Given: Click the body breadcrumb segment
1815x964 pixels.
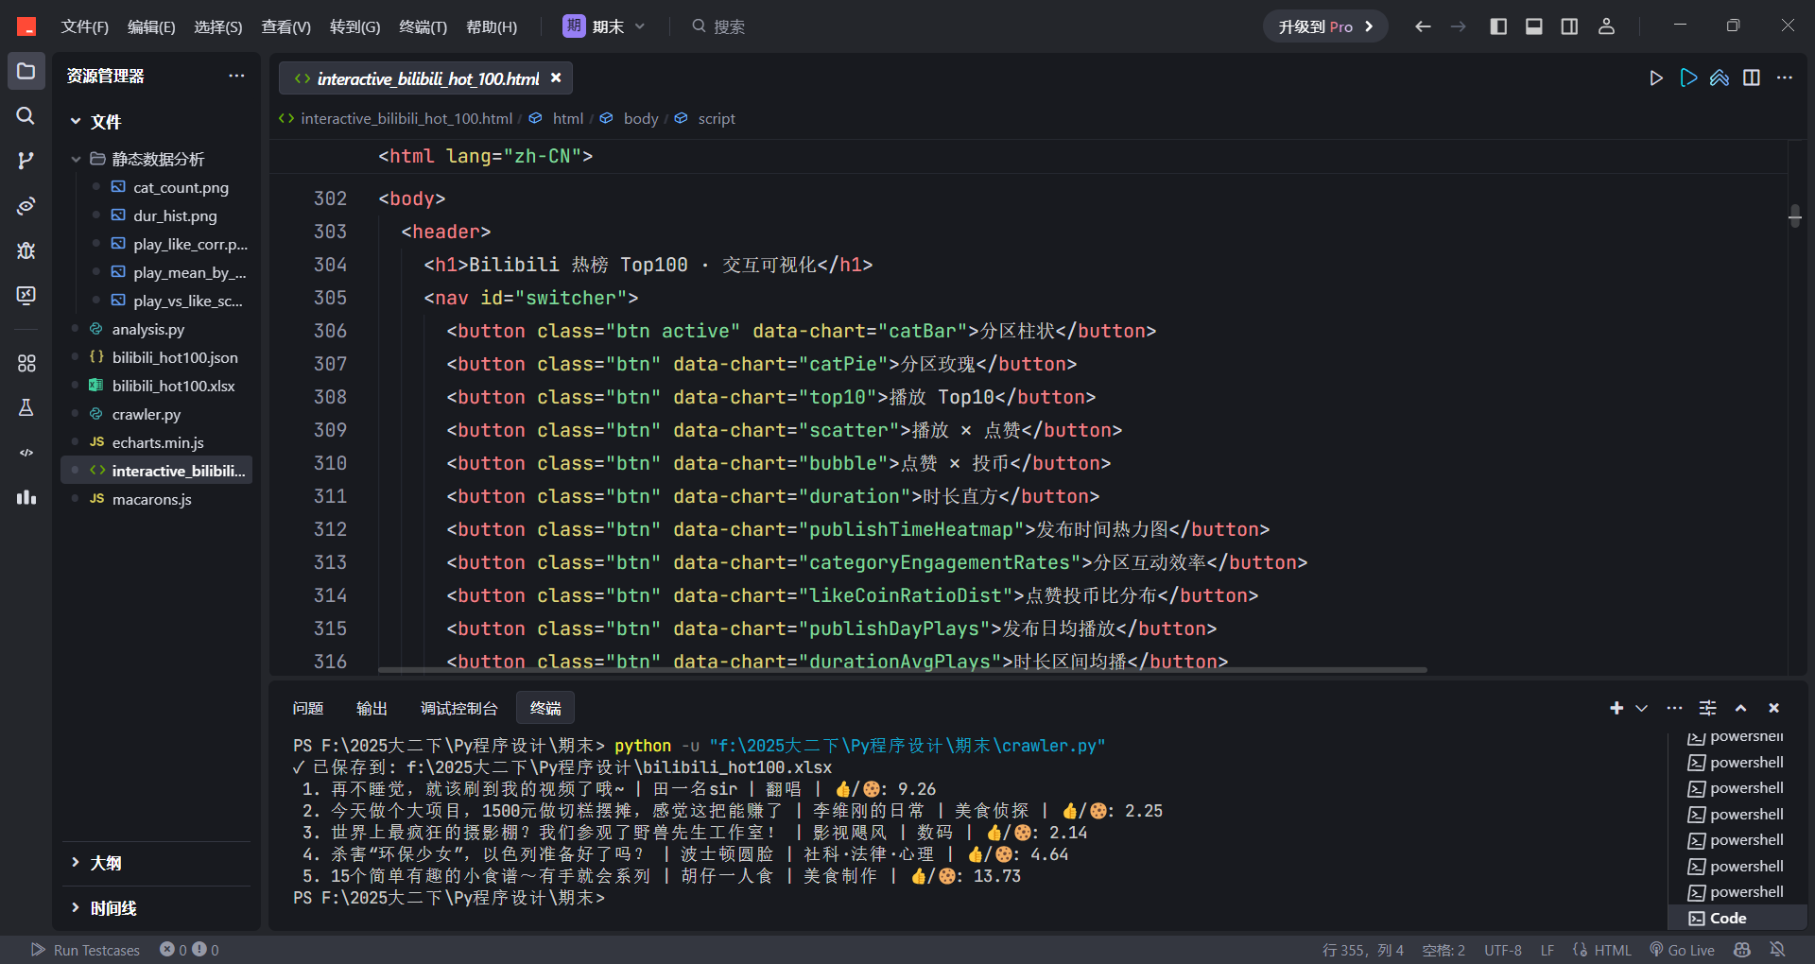Looking at the screenshot, I should click(x=640, y=118).
